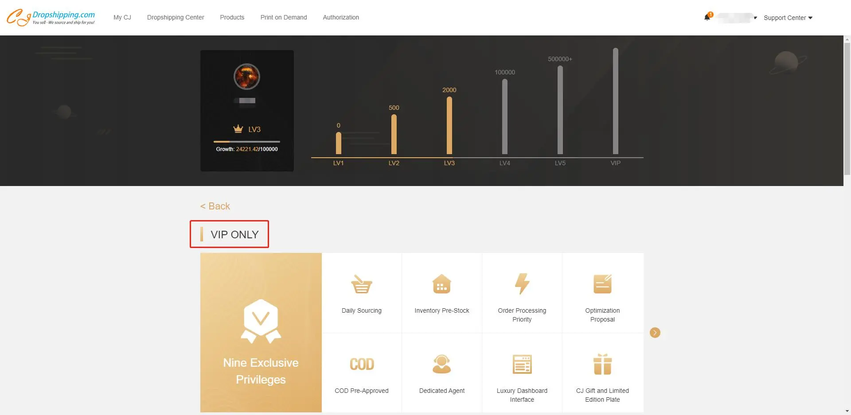The image size is (851, 415).
Task: Open the My CJ menu
Action: [122, 17]
